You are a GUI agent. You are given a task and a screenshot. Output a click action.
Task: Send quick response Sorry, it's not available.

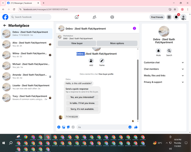click(x=82, y=109)
